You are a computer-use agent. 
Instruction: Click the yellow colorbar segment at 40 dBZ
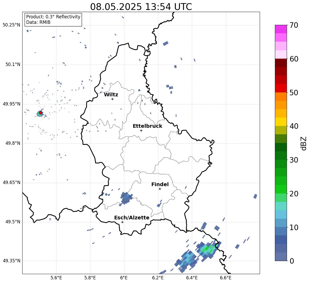pyautogui.click(x=281, y=122)
